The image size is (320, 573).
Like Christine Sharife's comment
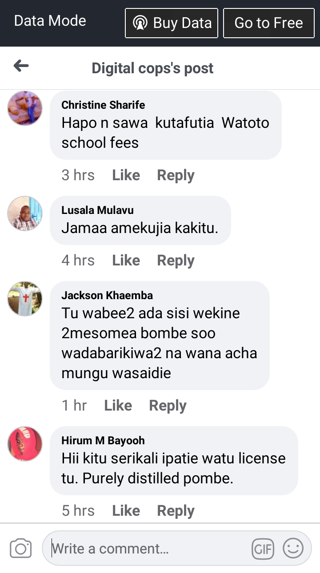click(x=126, y=175)
